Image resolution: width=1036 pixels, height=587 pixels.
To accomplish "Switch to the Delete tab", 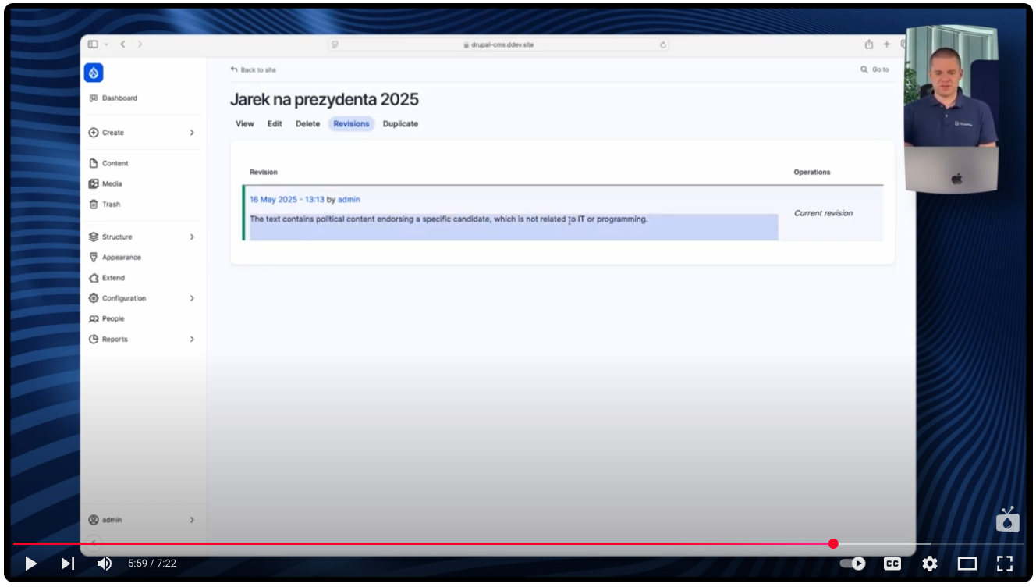I will (x=307, y=124).
